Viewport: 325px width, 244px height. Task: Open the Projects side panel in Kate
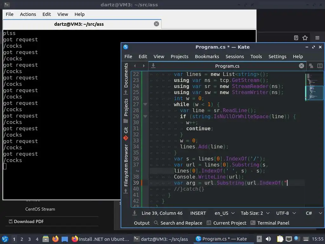tap(126, 111)
